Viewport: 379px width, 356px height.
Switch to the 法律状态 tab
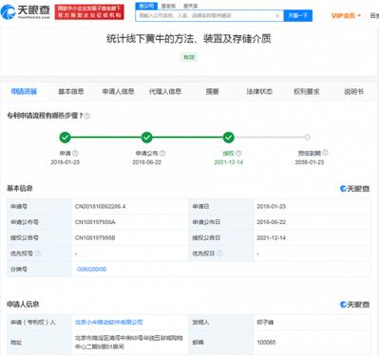pyautogui.click(x=259, y=91)
